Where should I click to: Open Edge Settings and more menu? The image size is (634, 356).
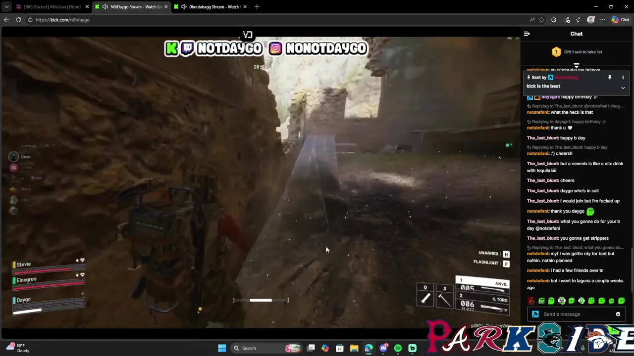coord(602,20)
